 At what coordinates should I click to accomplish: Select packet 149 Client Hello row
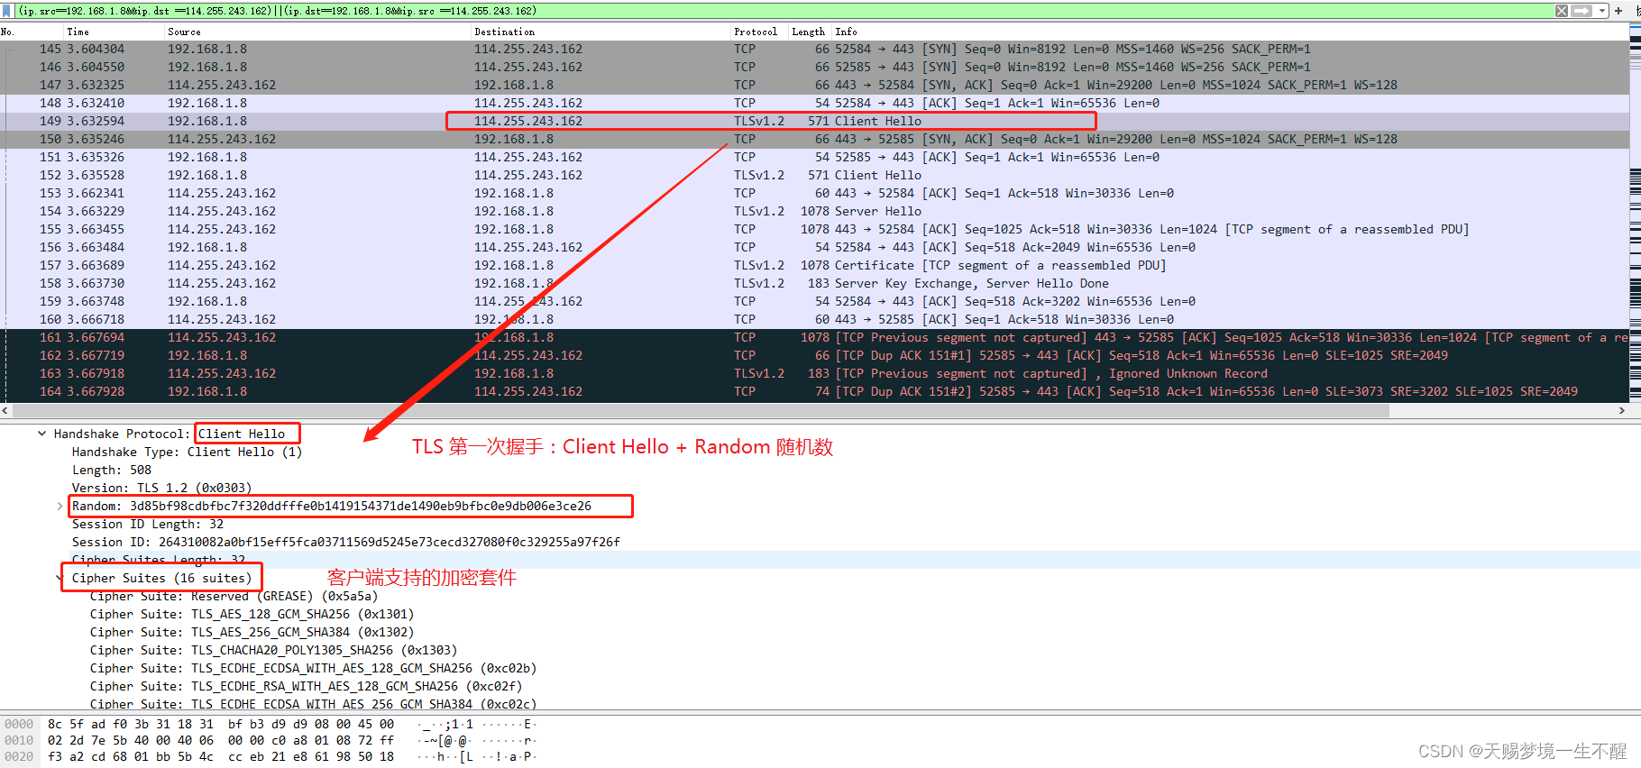[x=814, y=121]
